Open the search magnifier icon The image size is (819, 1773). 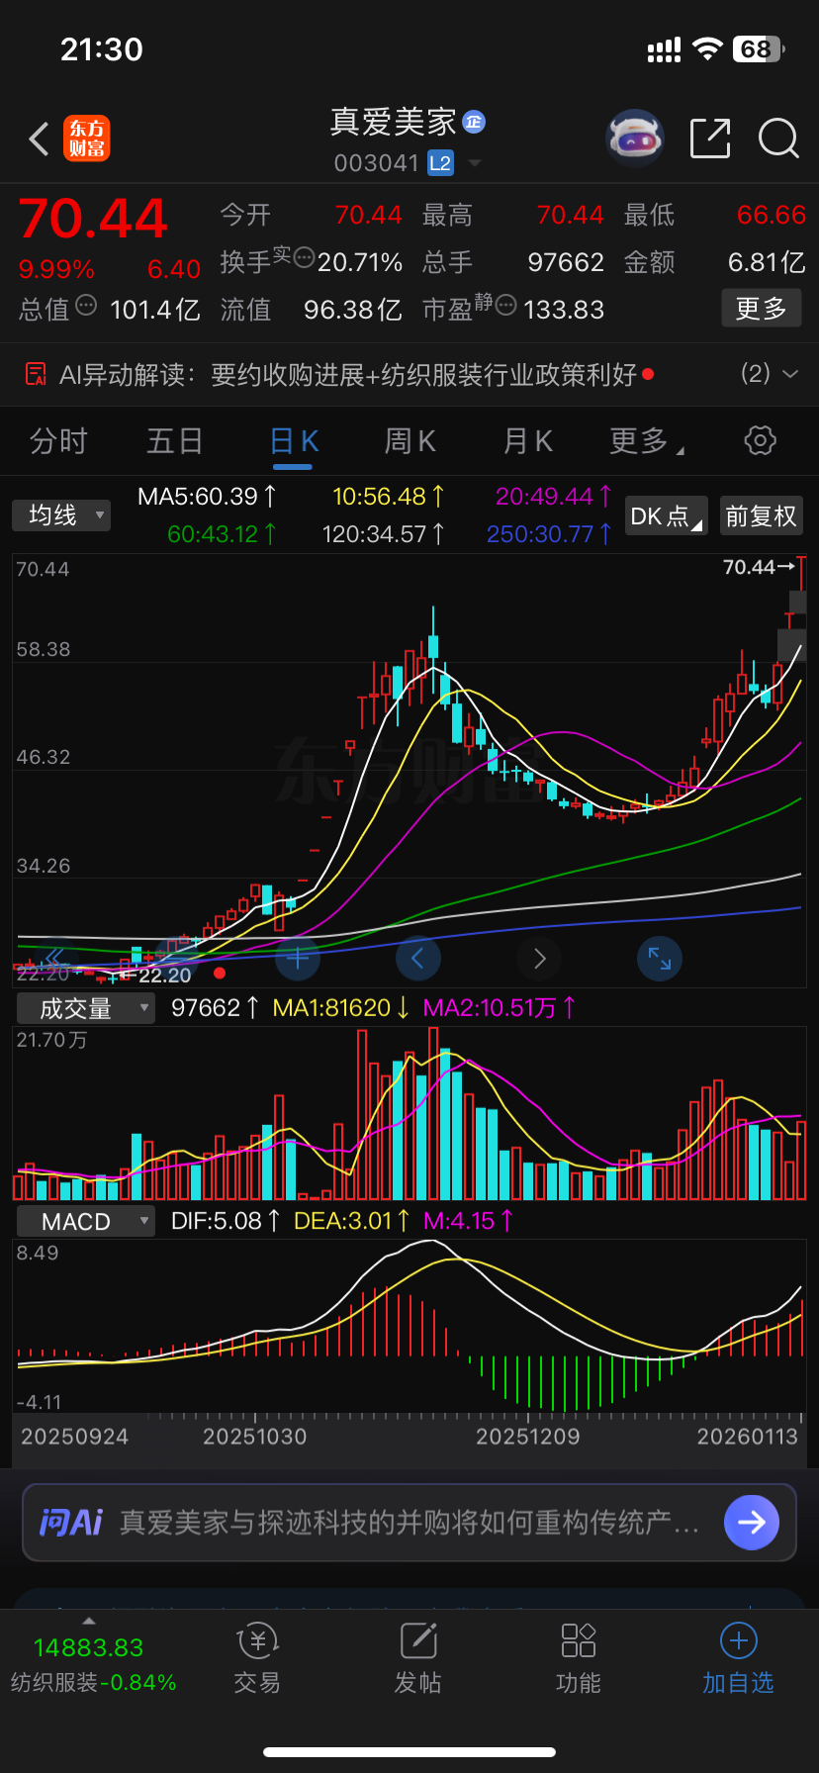click(778, 139)
